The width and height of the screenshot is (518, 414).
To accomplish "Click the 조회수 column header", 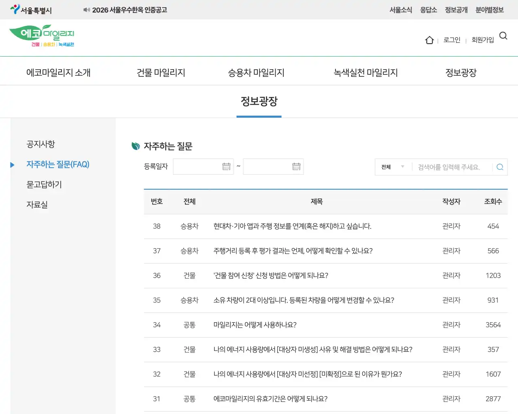I will point(493,202).
